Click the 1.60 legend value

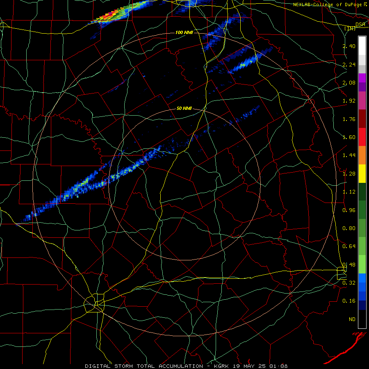349,137
